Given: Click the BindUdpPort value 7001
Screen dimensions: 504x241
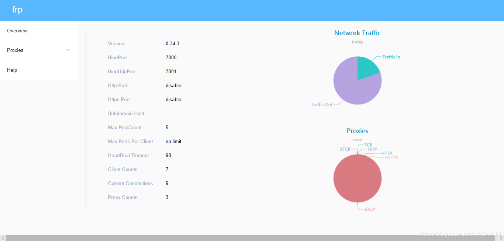Looking at the screenshot, I should point(171,71).
